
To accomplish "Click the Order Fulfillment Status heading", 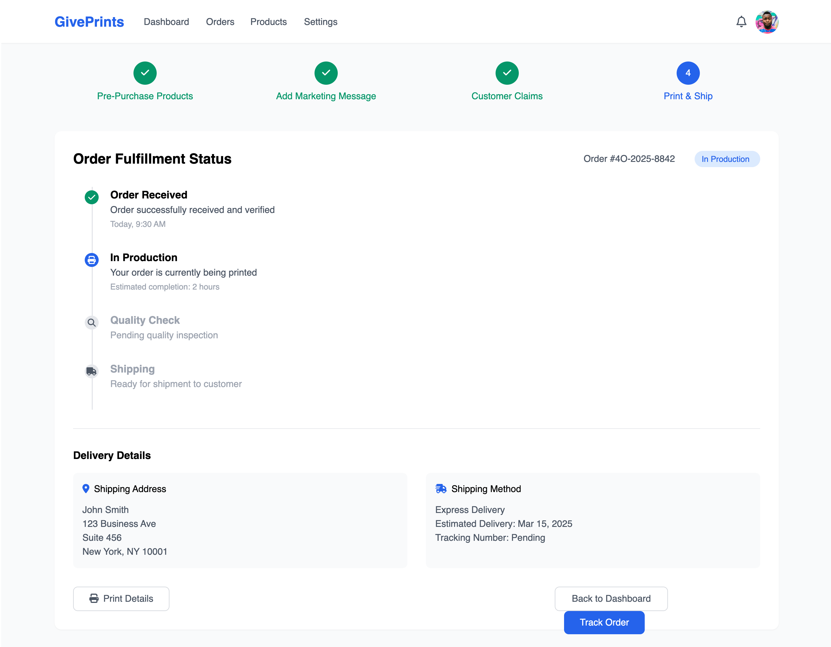I will click(x=152, y=159).
